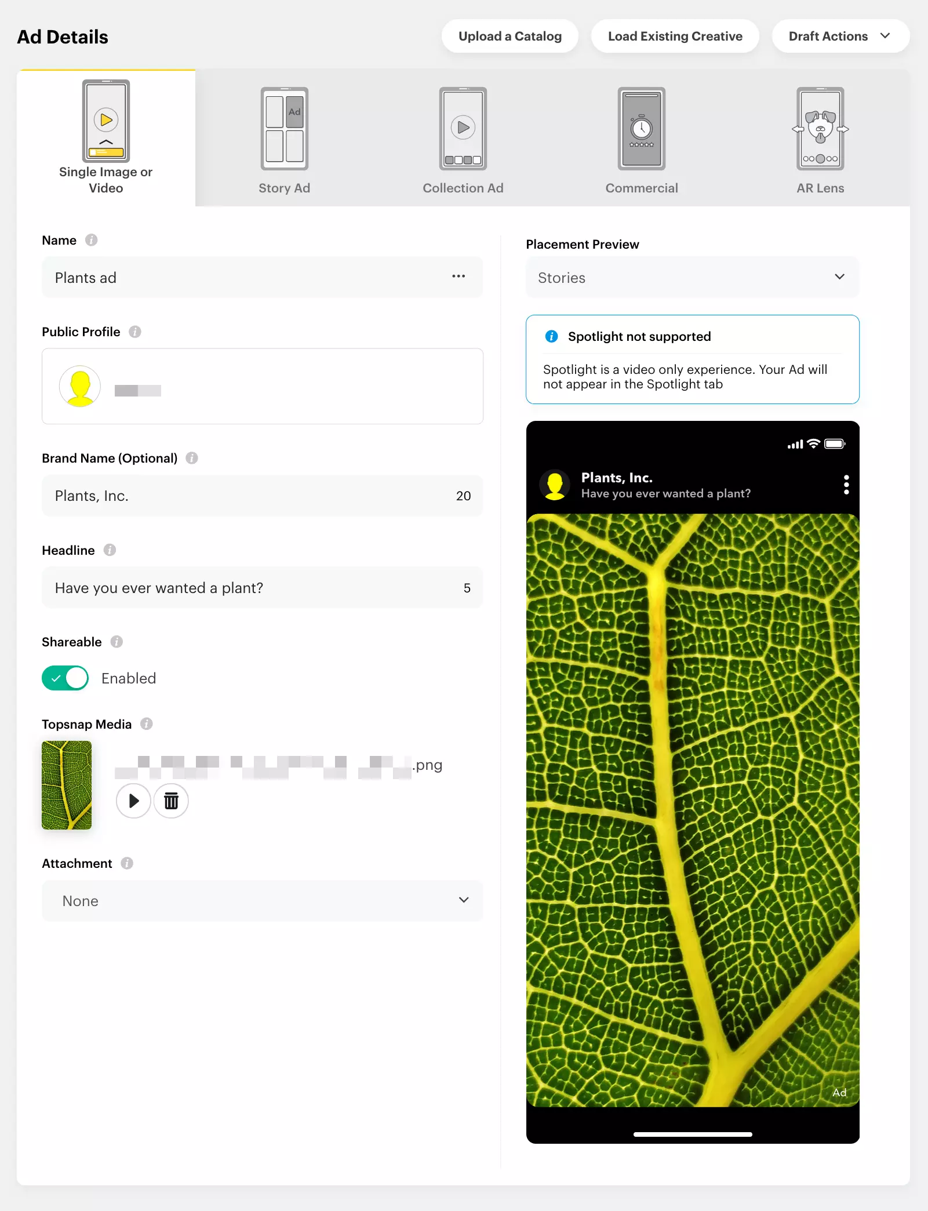Click Load Existing Creative button

pos(675,36)
